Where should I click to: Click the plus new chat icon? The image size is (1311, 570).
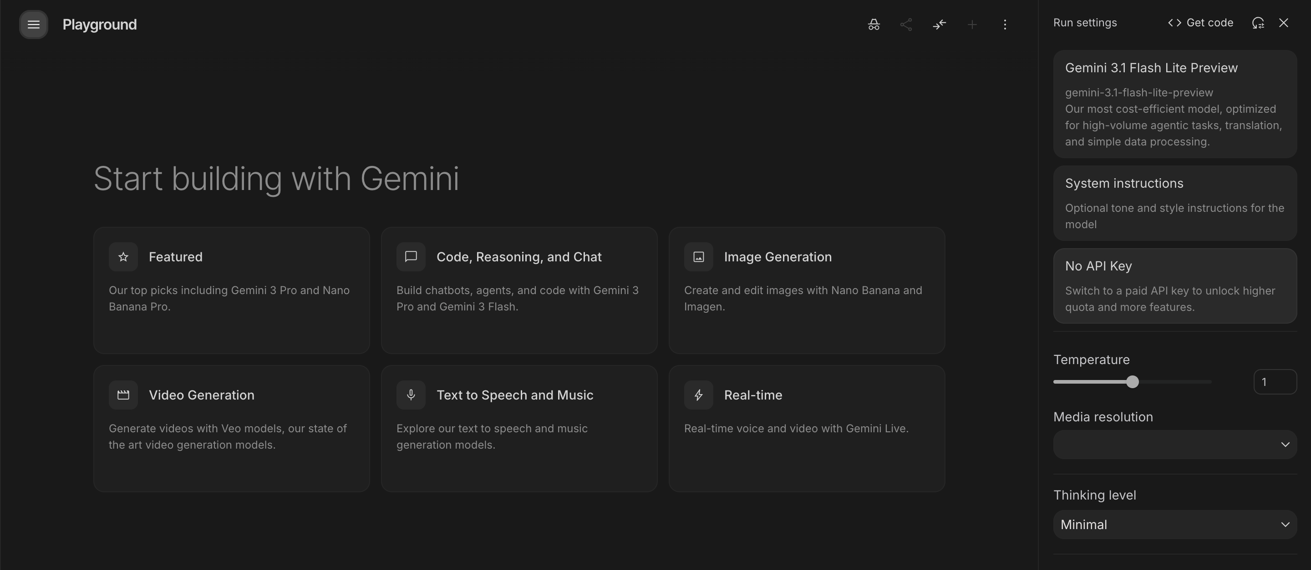point(972,25)
